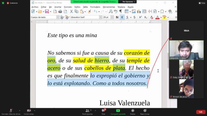This screenshot has width=207, height=116.
Task: Click Compartir pantalla button
Action: tap(118, 112)
